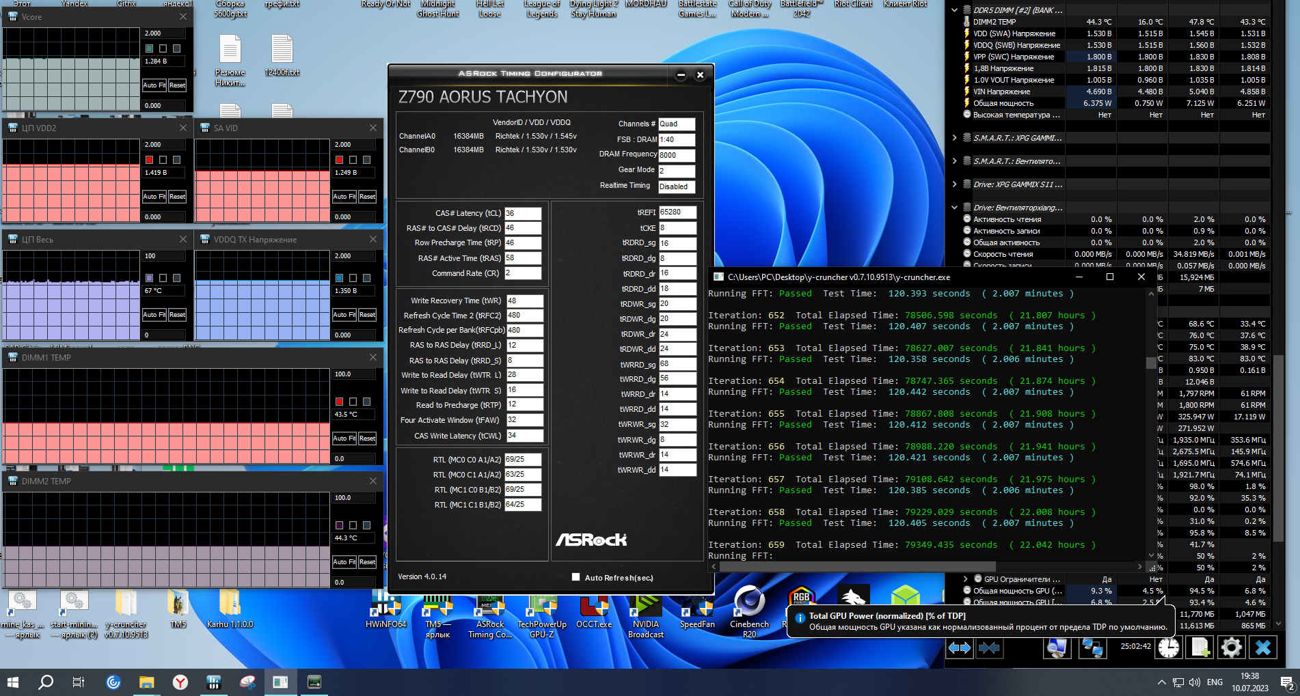
Task: Click the CAS# Latency (tCL) value field
Action: tap(523, 213)
